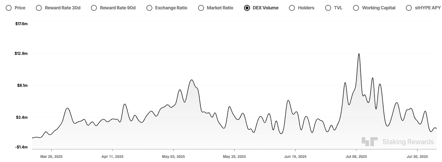The image size is (442, 162).
Task: Click the May 03, 2025 date label
Action: point(173,156)
